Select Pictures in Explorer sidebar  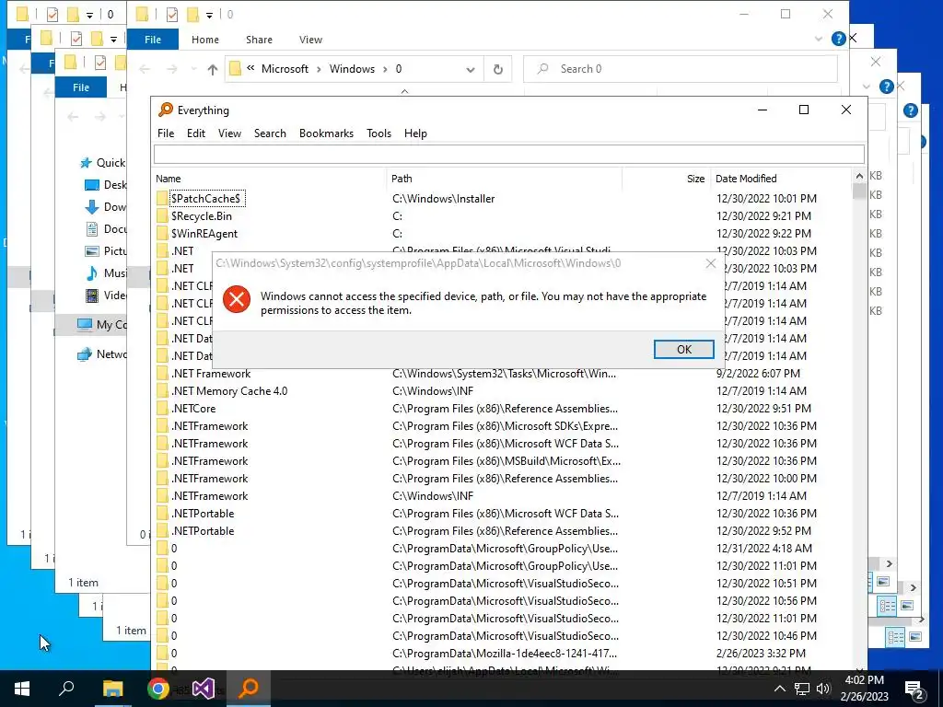click(x=106, y=251)
